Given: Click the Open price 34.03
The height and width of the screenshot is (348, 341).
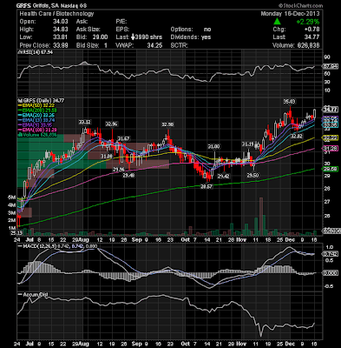Looking at the screenshot, I should coord(61,22).
